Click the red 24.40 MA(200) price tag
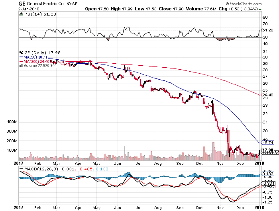This screenshot has height=211, width=279. click(268, 95)
